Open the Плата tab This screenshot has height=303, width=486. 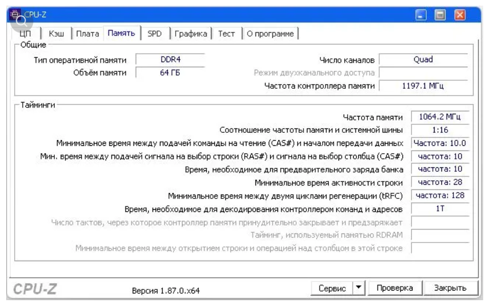88,33
